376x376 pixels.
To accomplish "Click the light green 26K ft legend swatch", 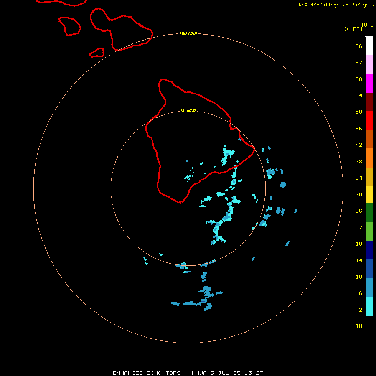I will pyautogui.click(x=369, y=231).
